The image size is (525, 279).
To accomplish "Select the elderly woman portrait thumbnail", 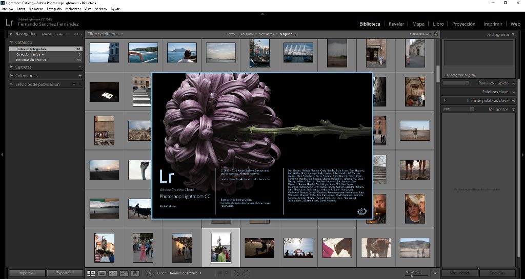I will tap(415, 209).
